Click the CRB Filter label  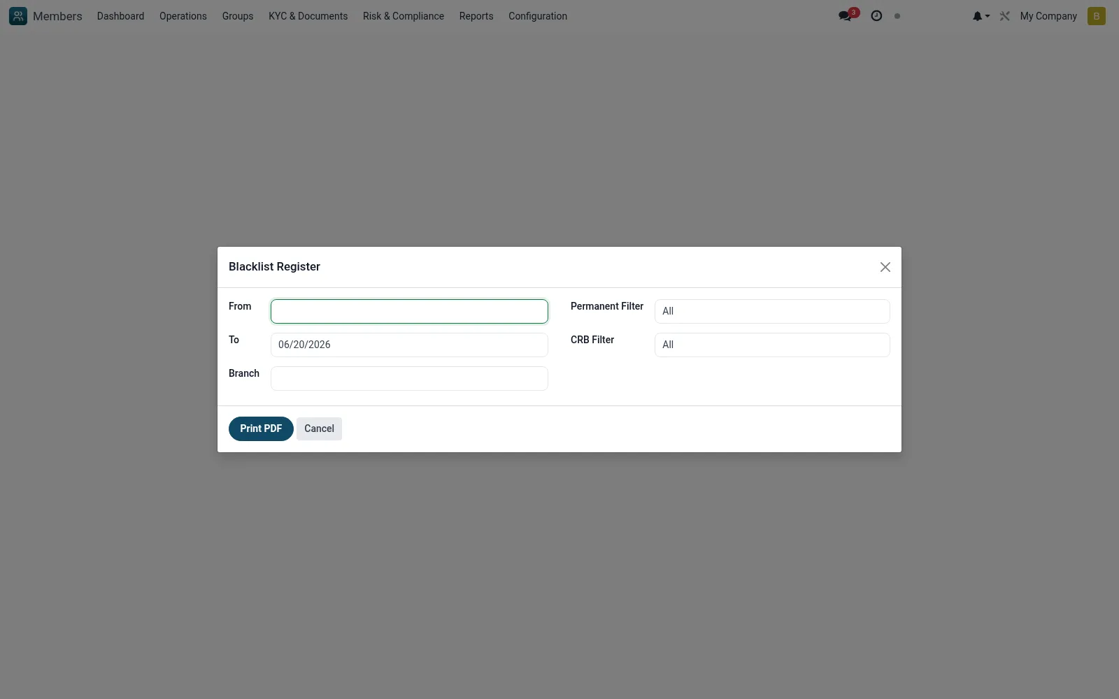592,340
